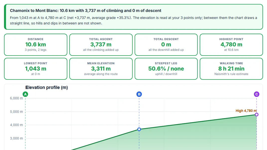Image resolution: width=267 pixels, height=150 pixels.
Task: Click the green A marker badge
Action: [x=25, y=94]
